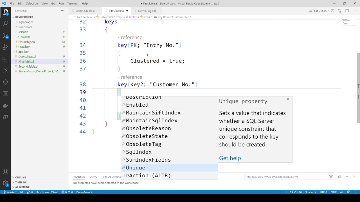Open changes compare icon in editor toolbar
360x202 pixels.
tap(340, 11)
